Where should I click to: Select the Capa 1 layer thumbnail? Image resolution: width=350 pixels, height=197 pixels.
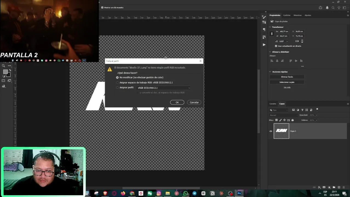click(281, 131)
